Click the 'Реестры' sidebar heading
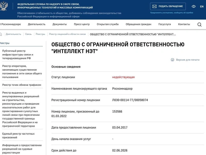The height and width of the screenshot is (155, 206). [x=5, y=43]
